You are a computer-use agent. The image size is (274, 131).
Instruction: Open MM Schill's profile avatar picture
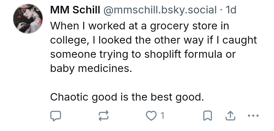tap(28, 19)
